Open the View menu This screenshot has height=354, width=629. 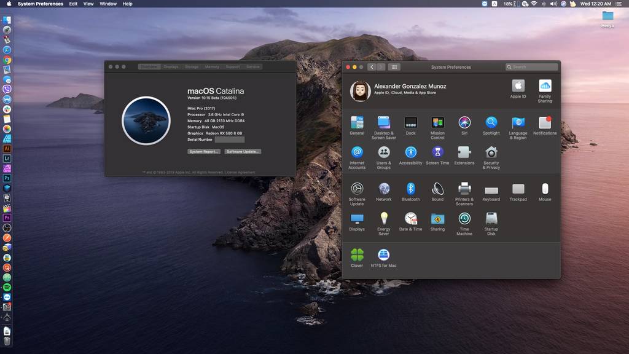click(88, 4)
